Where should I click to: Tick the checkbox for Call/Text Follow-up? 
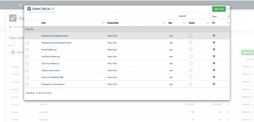point(27,57)
